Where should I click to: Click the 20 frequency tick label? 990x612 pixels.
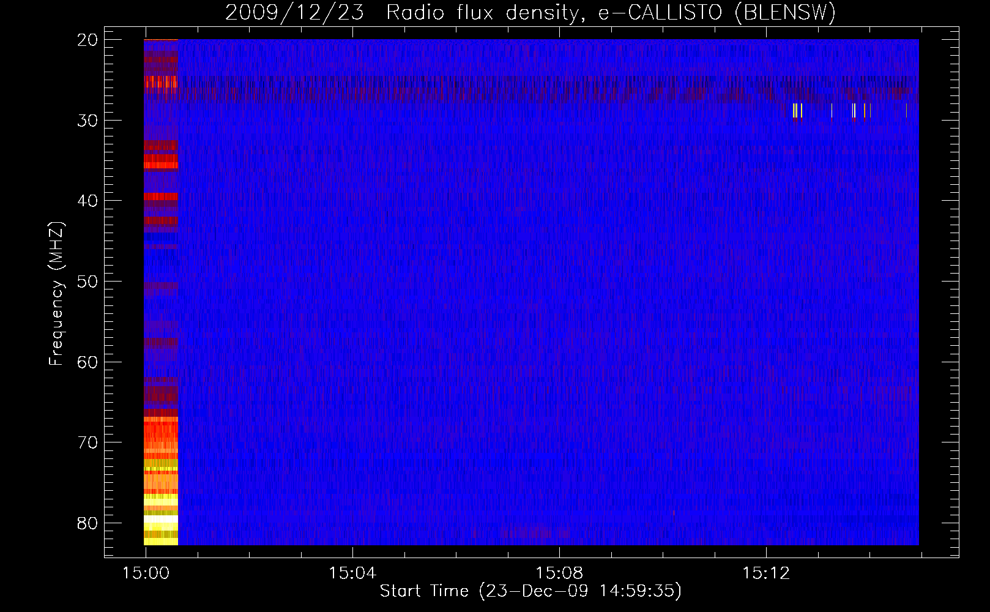[x=87, y=40]
